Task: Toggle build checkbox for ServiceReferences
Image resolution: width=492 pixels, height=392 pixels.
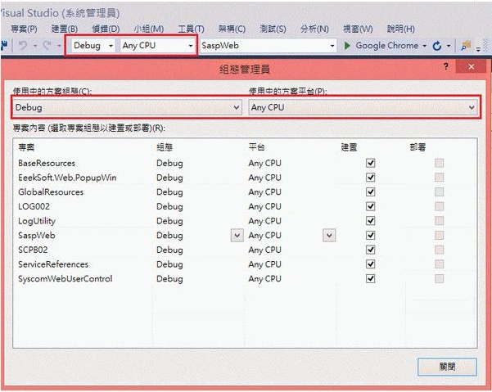Action: click(x=371, y=264)
